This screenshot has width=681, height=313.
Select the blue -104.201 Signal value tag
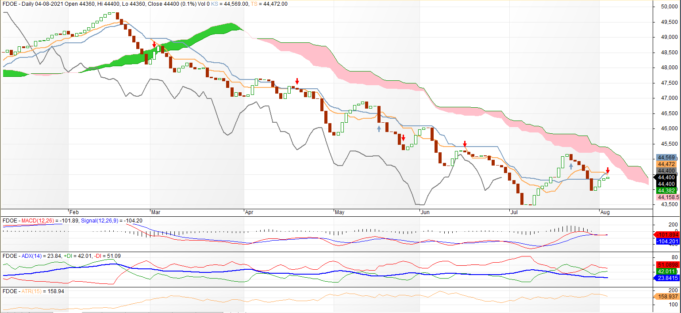point(668,241)
